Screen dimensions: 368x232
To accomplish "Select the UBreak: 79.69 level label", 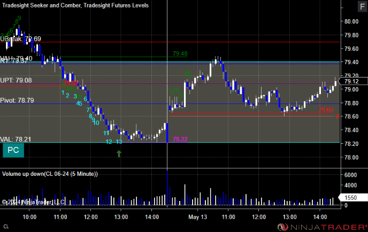I will click(x=20, y=38).
